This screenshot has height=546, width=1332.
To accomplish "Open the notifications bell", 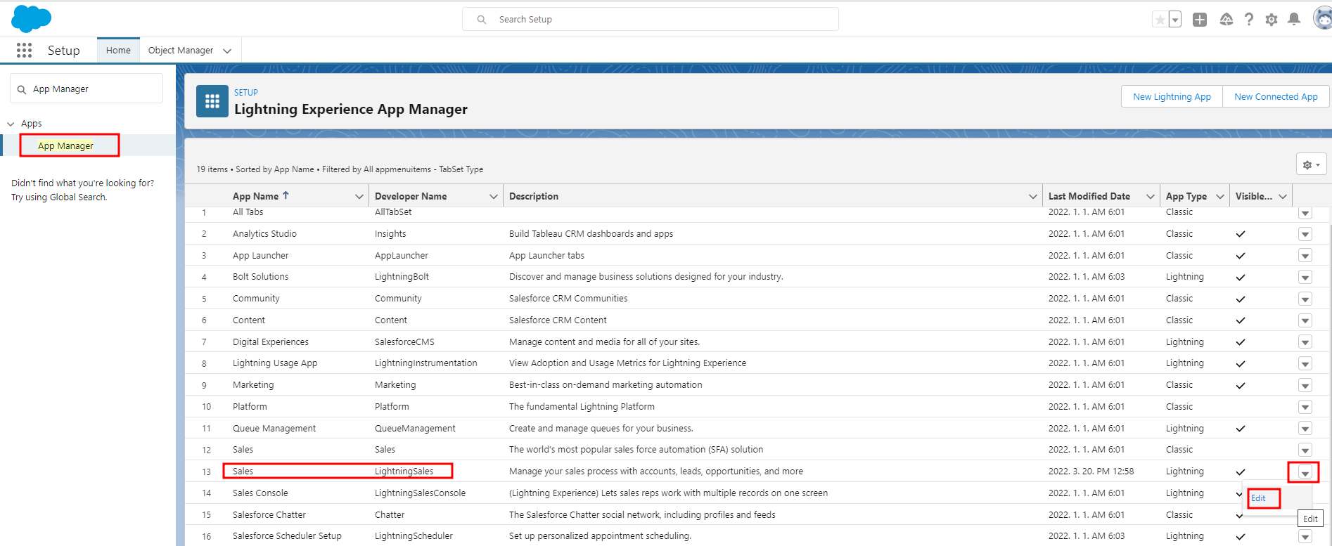I will coord(1293,20).
